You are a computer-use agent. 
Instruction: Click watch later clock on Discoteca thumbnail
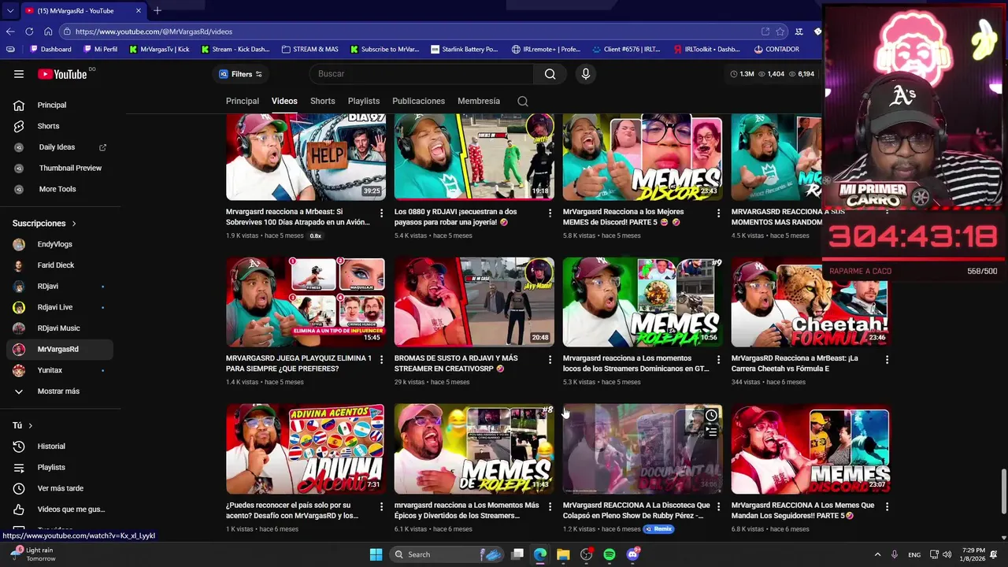tap(711, 415)
